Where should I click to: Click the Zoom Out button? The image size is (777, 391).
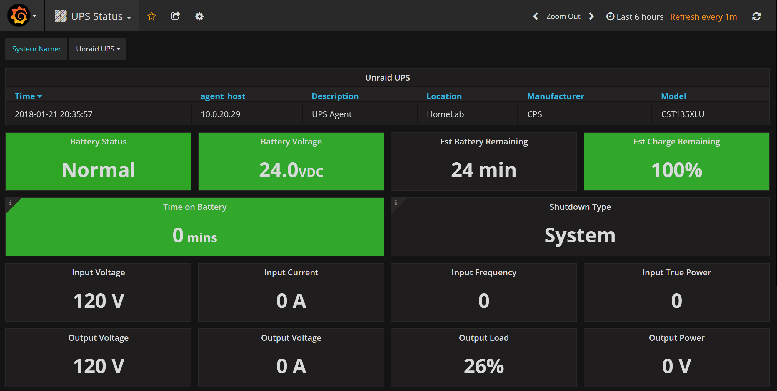[x=563, y=16]
